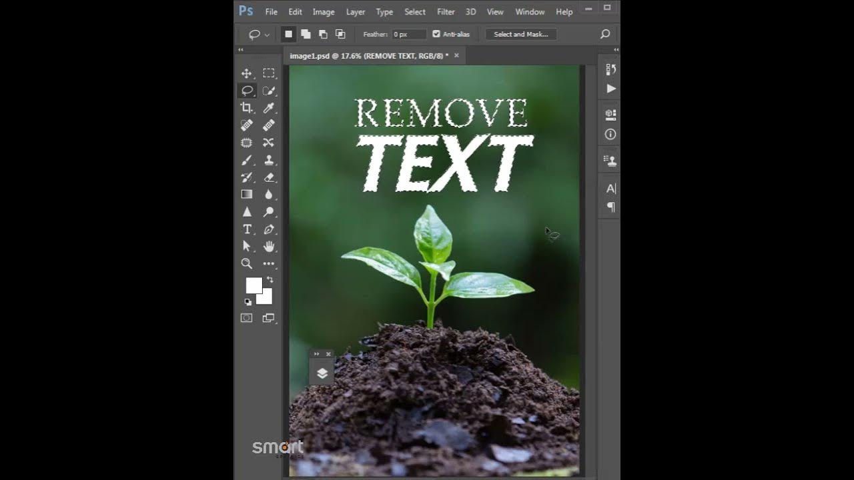854x480 pixels.
Task: Open the History panel icon
Action: pos(610,69)
